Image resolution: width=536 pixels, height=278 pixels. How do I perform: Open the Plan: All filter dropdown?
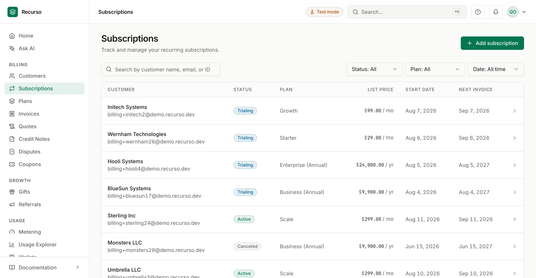tap(435, 69)
